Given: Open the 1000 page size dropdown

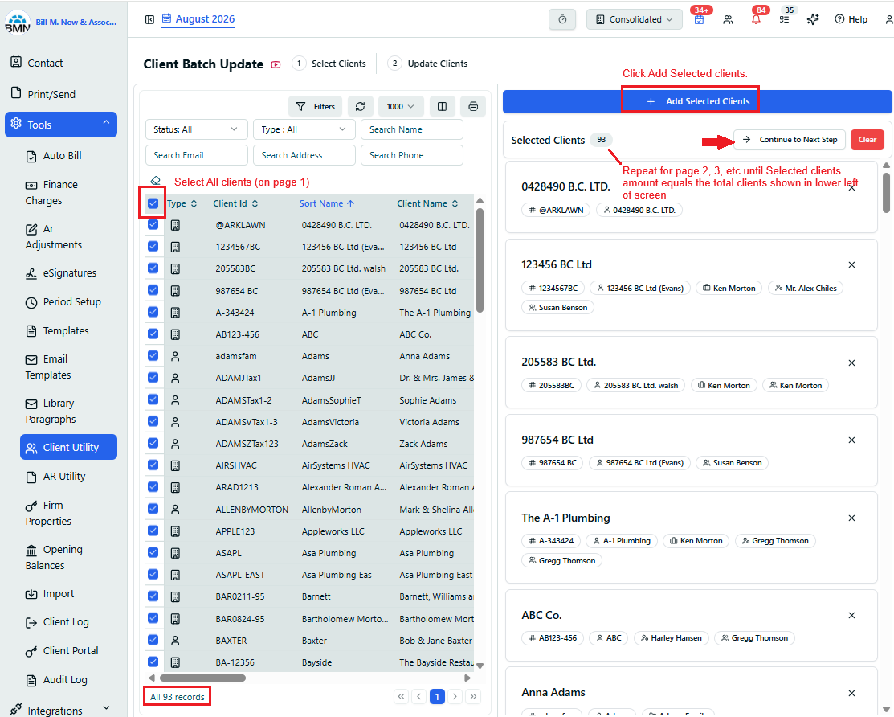Looking at the screenshot, I should [400, 107].
